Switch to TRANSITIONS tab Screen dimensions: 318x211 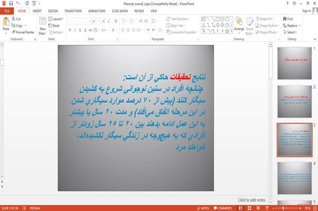click(x=73, y=11)
